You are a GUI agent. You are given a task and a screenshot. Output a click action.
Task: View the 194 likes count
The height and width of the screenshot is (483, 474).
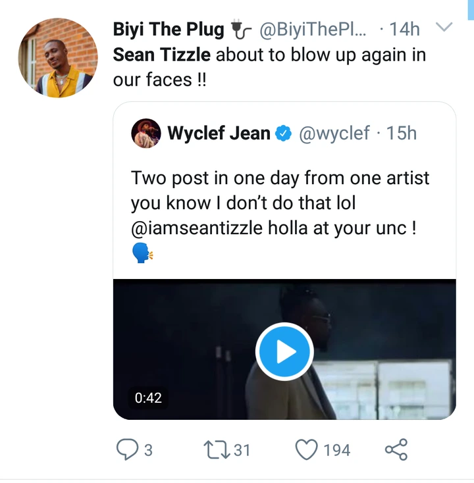pos(336,450)
